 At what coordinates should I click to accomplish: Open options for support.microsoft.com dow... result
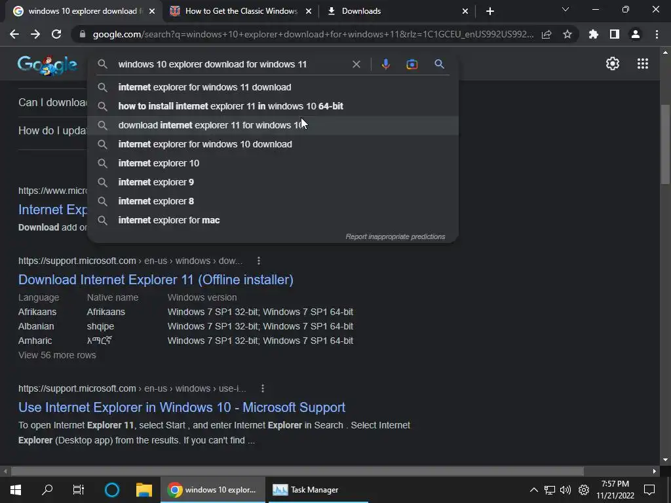258,261
